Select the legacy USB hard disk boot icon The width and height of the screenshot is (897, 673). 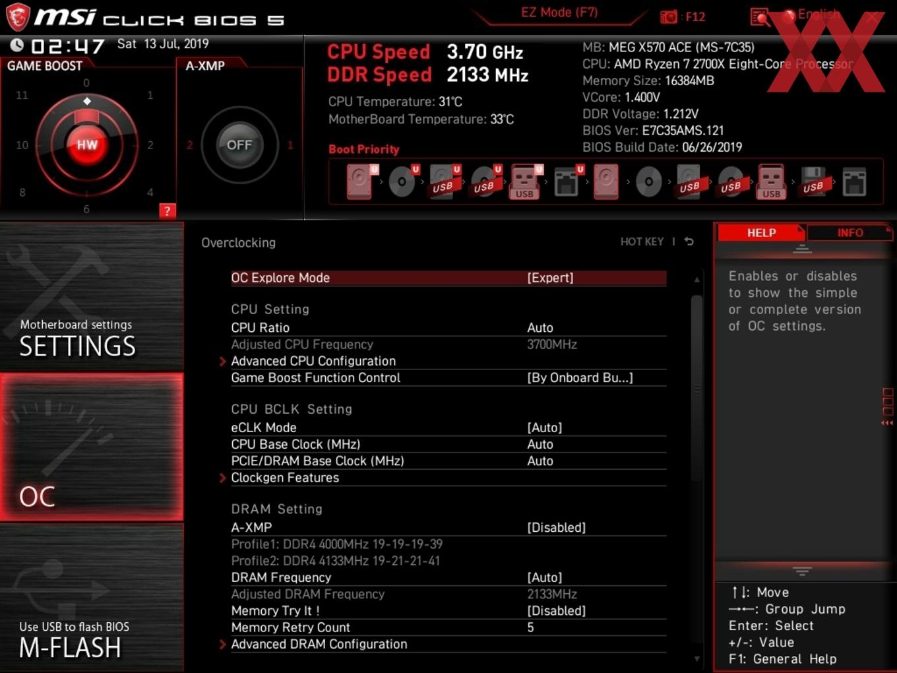click(x=689, y=181)
